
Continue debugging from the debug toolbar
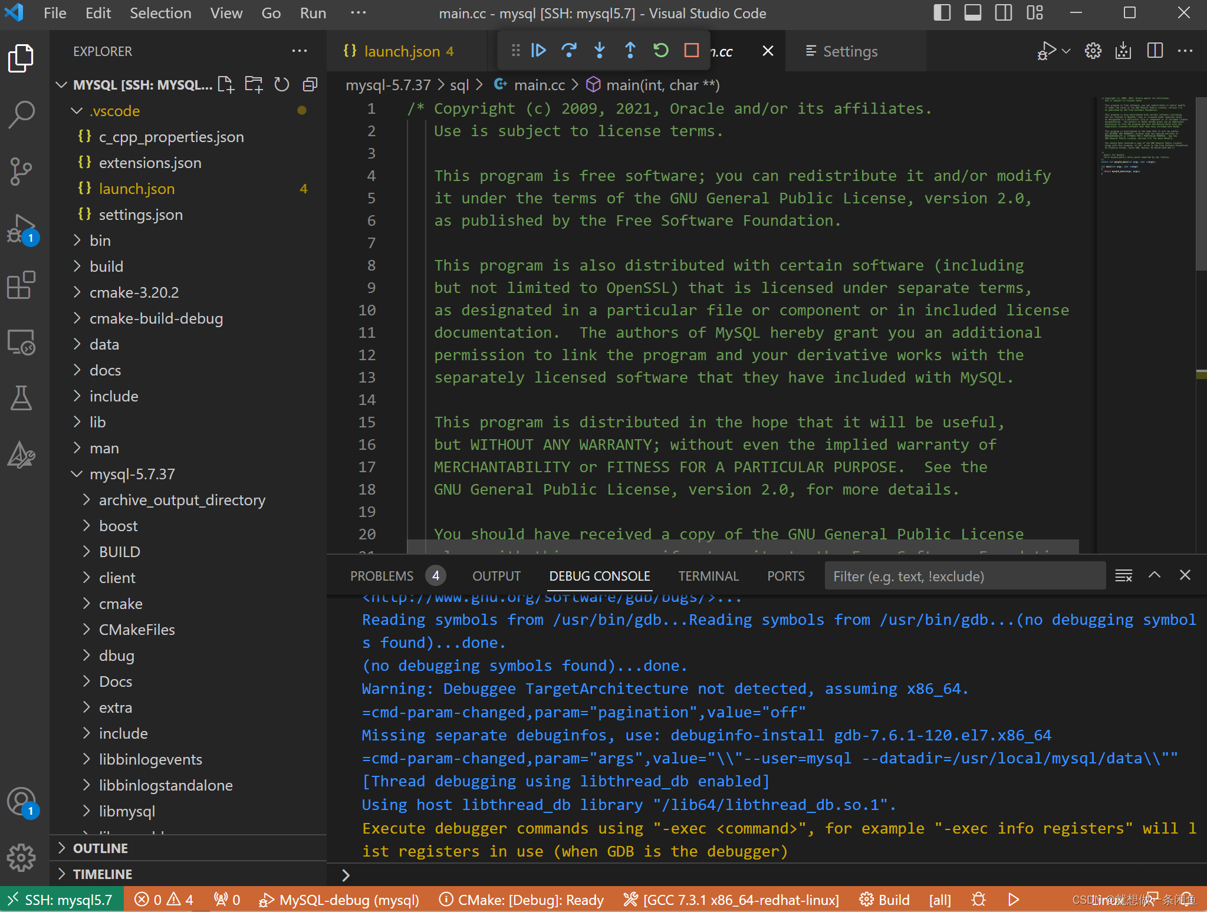[538, 51]
